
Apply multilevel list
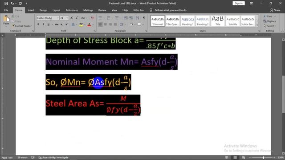[117, 18]
